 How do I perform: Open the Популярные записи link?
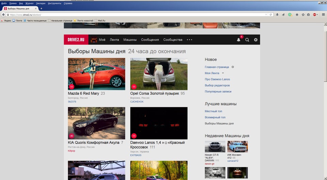tap(218, 91)
